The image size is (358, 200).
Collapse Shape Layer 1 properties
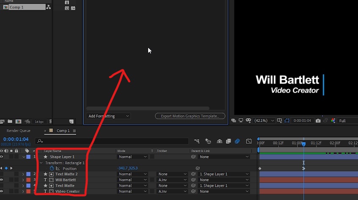tap(24, 157)
